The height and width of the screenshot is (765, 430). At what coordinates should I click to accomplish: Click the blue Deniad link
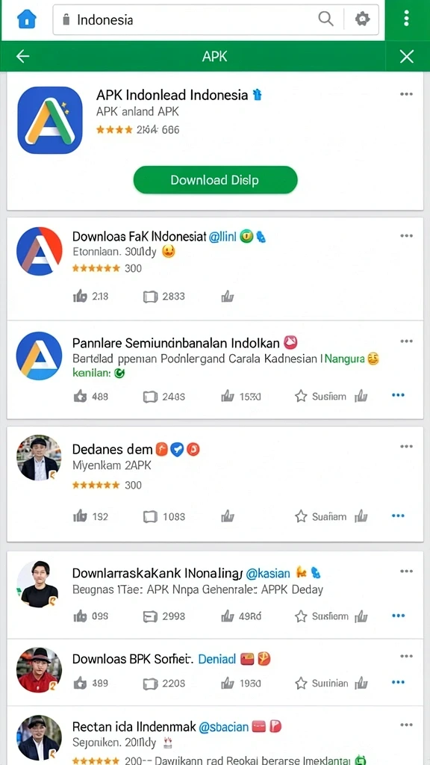217,659
